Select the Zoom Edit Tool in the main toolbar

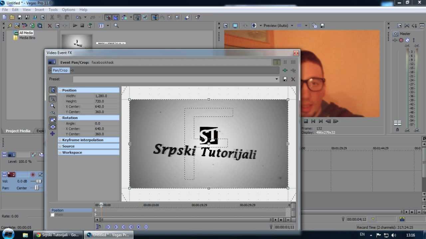pyautogui.click(x=177, y=17)
